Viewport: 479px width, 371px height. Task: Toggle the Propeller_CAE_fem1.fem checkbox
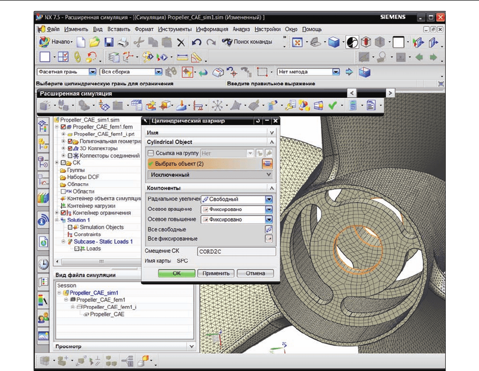pos(63,127)
